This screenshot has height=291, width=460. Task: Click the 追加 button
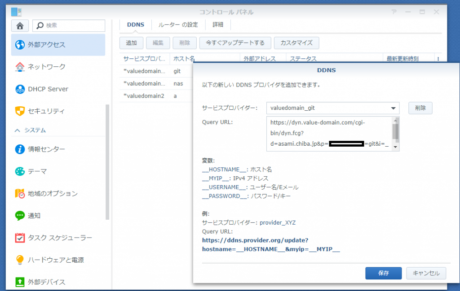(x=132, y=43)
